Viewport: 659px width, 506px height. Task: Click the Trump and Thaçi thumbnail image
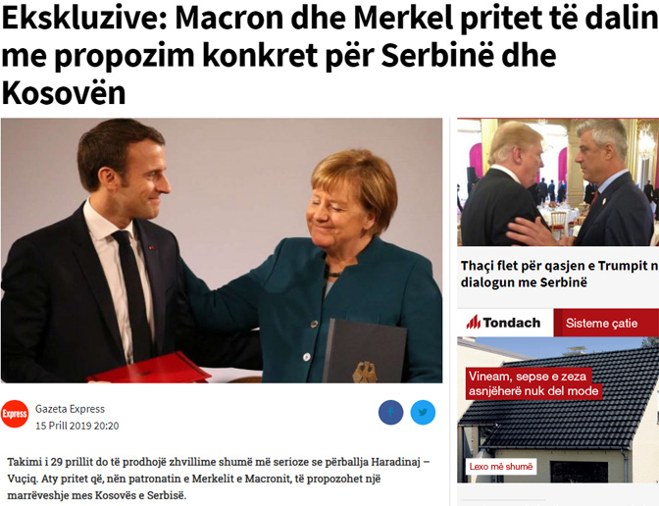(558, 182)
